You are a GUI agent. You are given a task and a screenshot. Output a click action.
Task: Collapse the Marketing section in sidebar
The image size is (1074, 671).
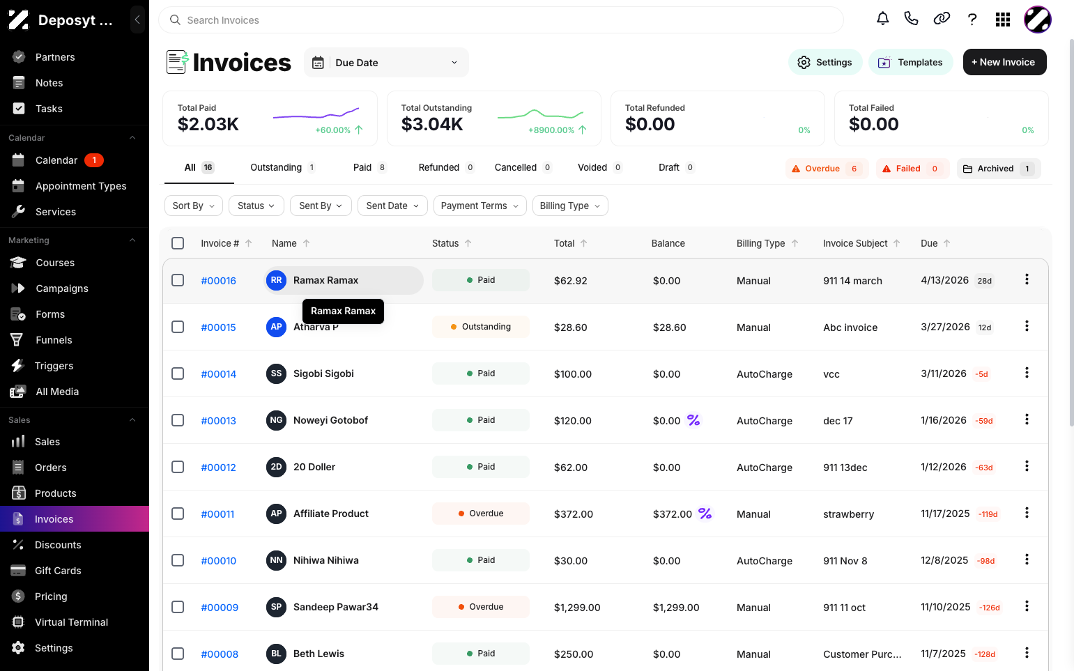[x=132, y=240]
